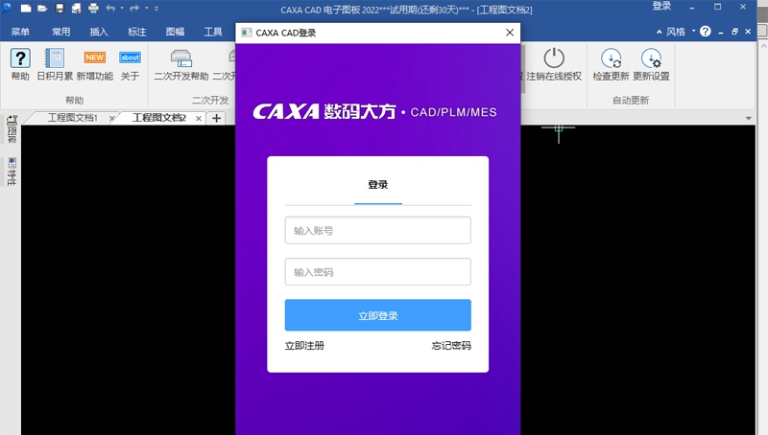Switch to the 插入 ribbon tab
Image resolution: width=768 pixels, height=435 pixels.
coord(99,32)
